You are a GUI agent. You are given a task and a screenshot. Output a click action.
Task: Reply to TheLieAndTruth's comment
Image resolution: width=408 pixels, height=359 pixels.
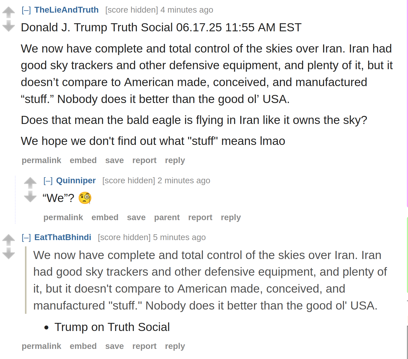tap(175, 160)
